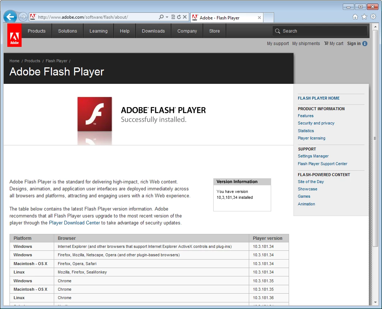The height and width of the screenshot is (309, 382).
Task: Click the vertical scrollbar thumb
Action: point(375,138)
